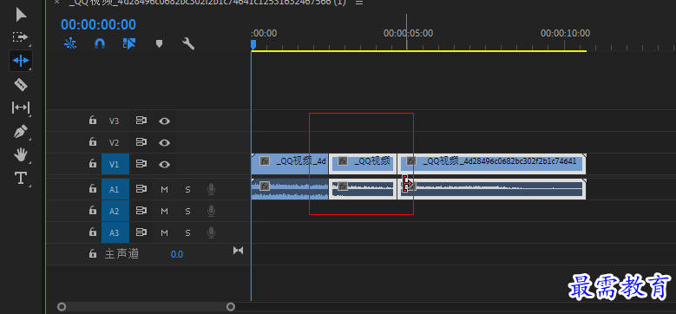Mute audio track A1

coord(164,189)
